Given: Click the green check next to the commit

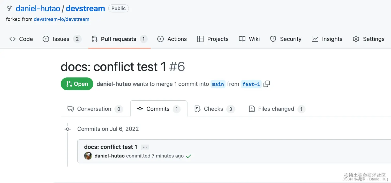Looking at the screenshot, I should pos(189,156).
